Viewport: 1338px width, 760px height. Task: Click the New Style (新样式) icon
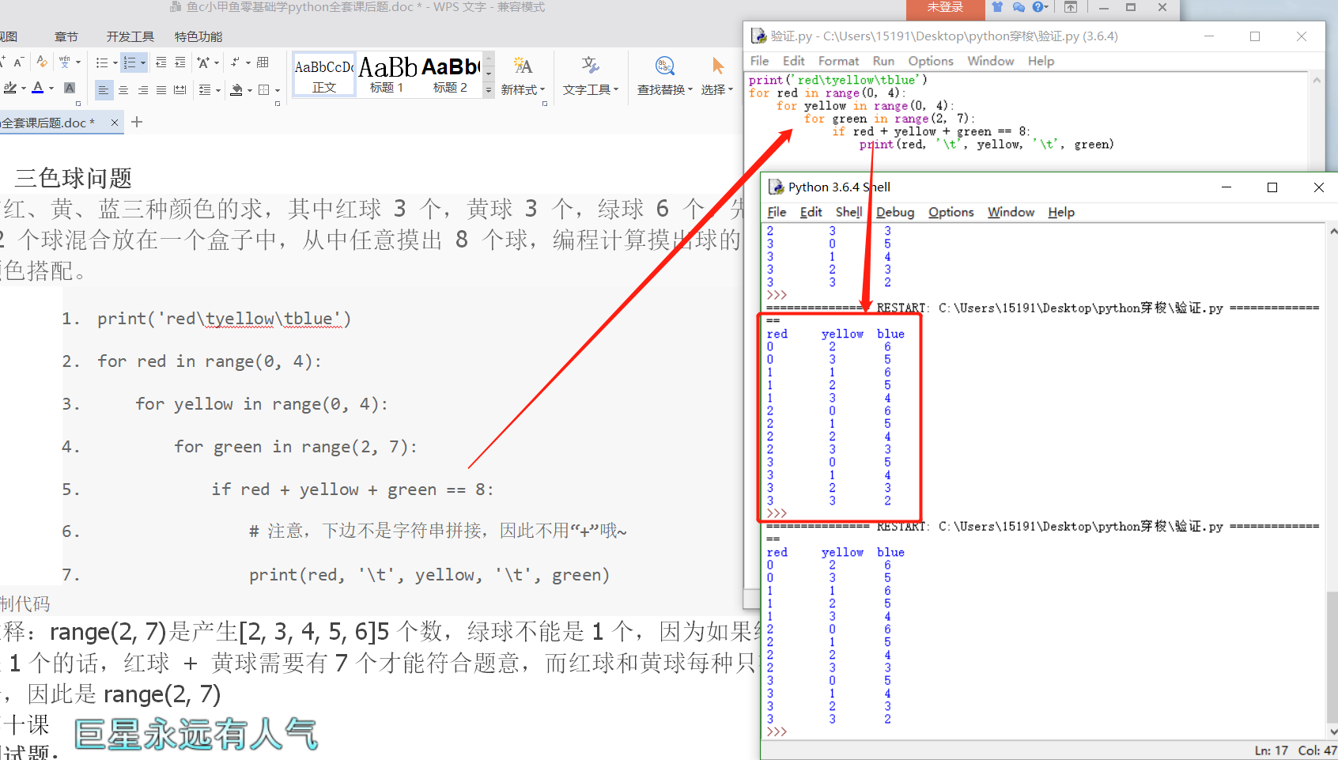pos(523,66)
